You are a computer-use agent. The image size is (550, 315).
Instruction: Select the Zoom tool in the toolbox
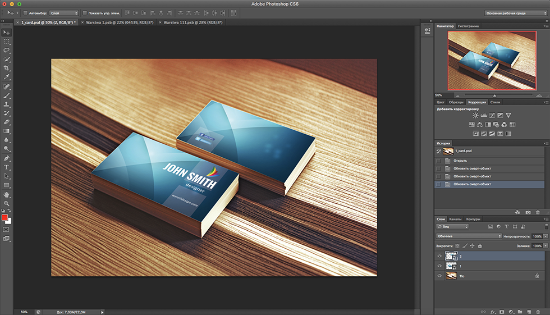pos(7,203)
